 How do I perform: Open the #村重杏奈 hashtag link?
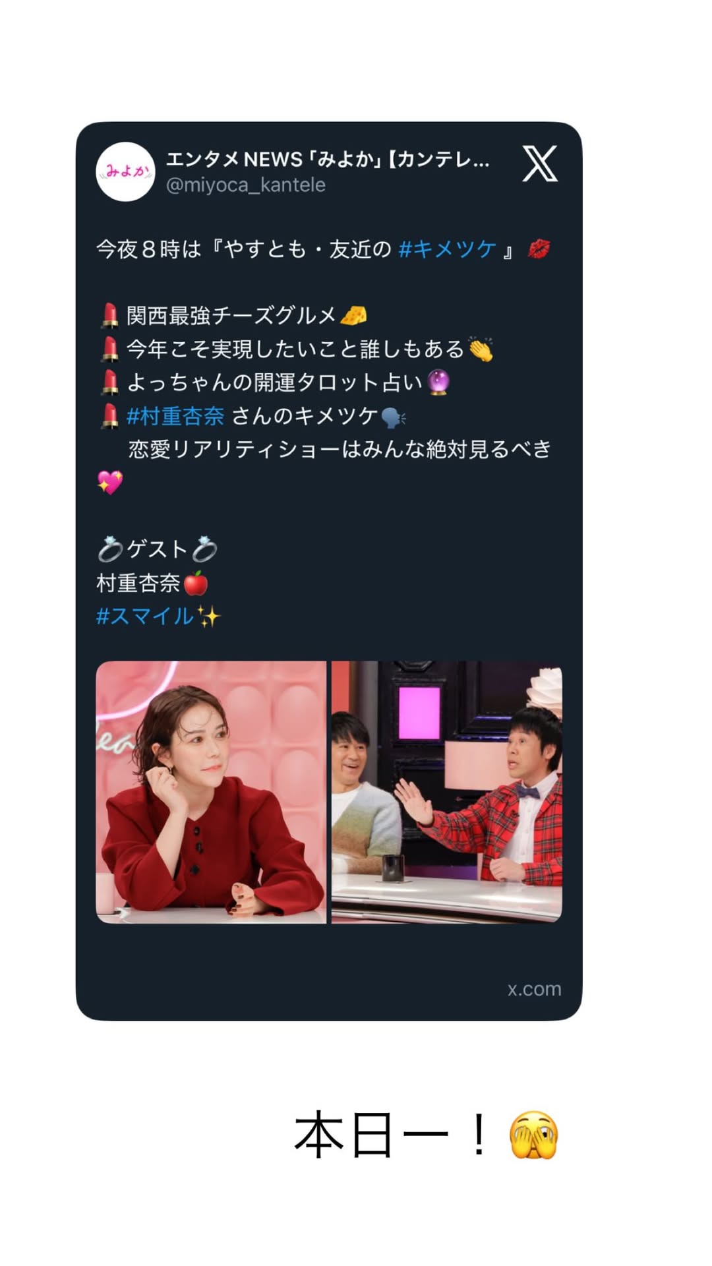[x=175, y=416]
